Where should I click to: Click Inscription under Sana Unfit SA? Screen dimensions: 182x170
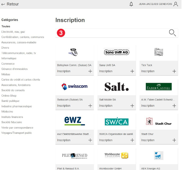106,71
